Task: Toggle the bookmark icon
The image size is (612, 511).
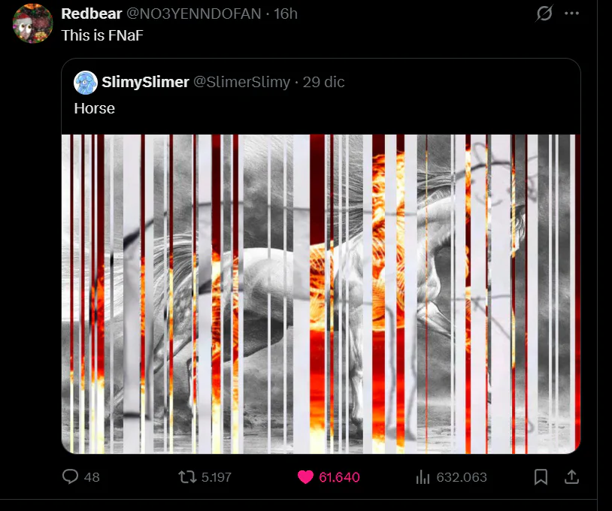Action: [541, 476]
